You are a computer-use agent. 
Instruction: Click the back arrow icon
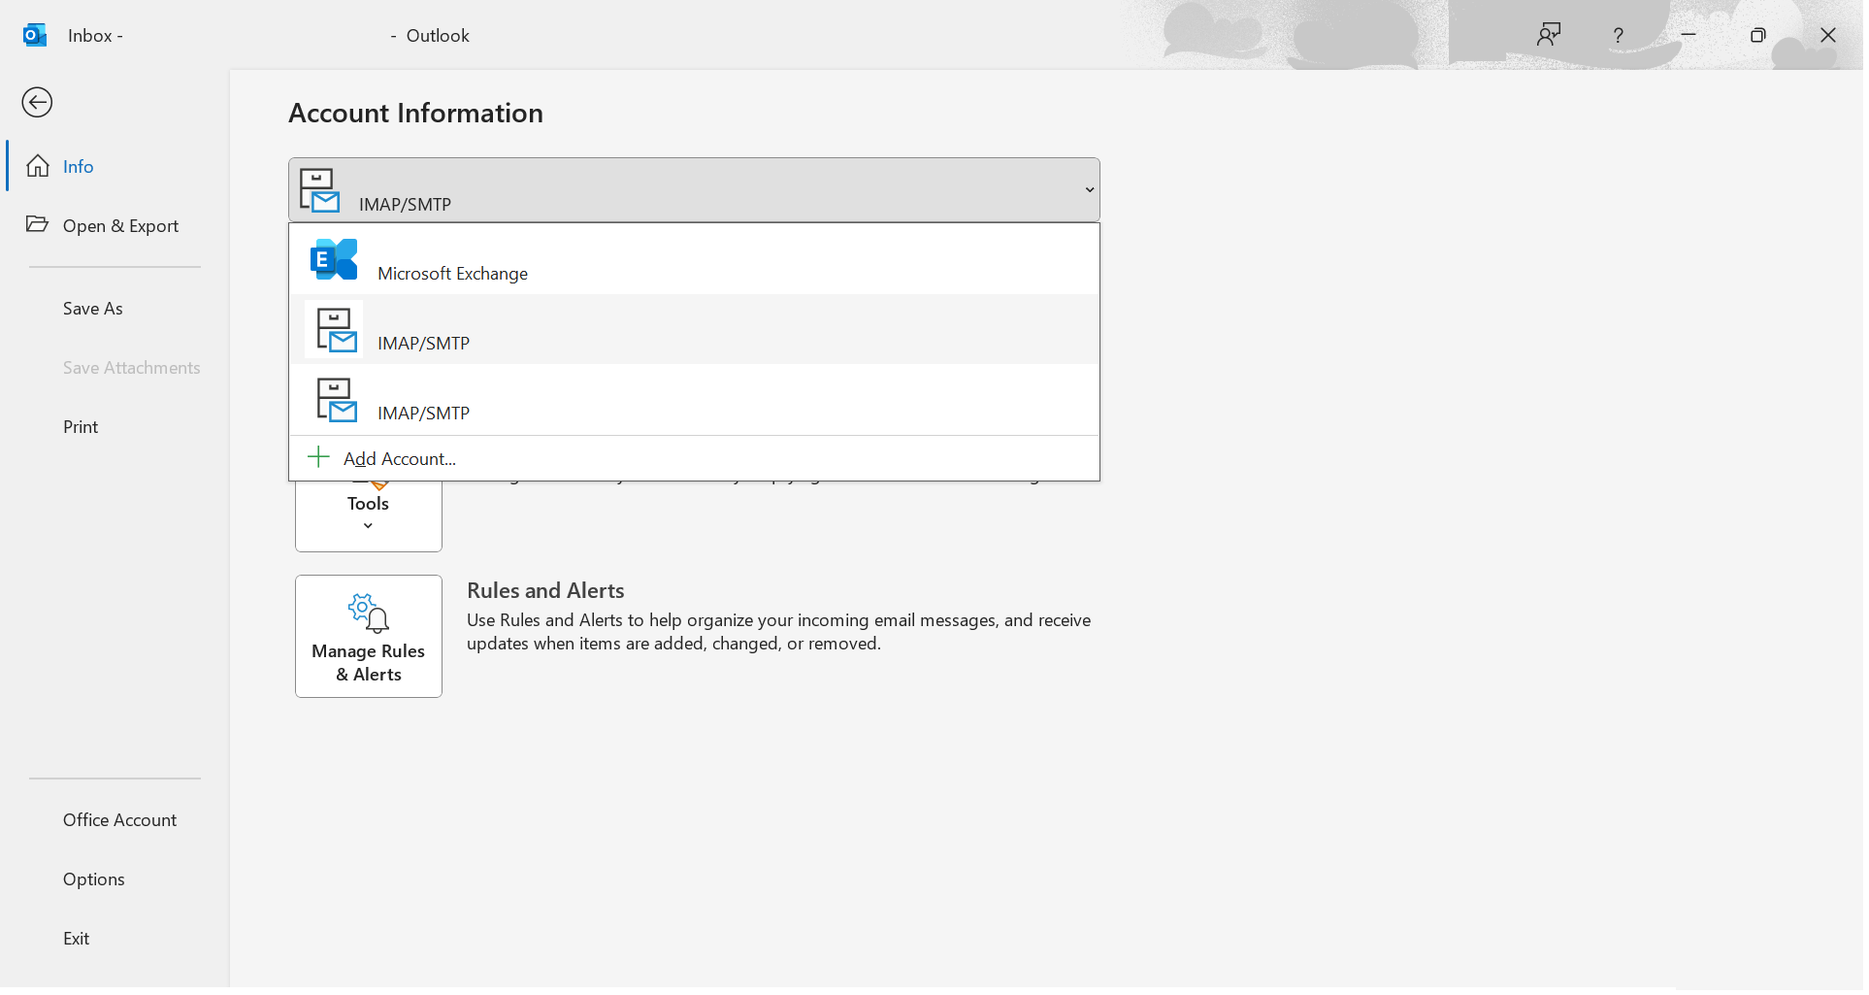[37, 102]
